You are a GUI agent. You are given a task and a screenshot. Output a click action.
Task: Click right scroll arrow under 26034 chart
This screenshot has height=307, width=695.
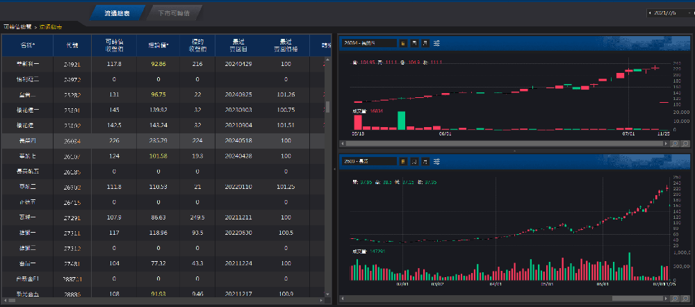[667, 144]
